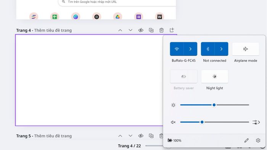Open the purple Forms shortcut
Viewport: 267px width, 150px height.
[x=138, y=17]
